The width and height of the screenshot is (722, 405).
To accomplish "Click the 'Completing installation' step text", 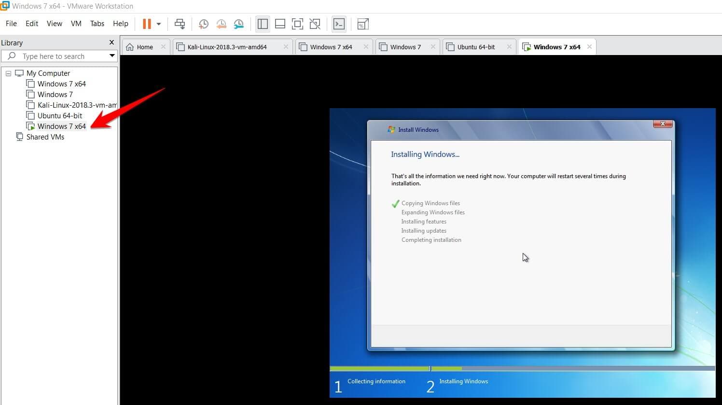I will (x=431, y=240).
